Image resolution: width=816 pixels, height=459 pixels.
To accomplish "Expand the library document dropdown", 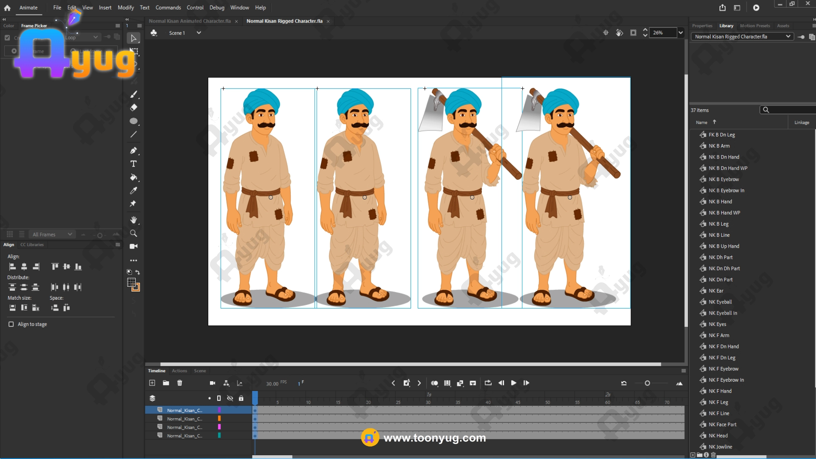I will pyautogui.click(x=788, y=37).
